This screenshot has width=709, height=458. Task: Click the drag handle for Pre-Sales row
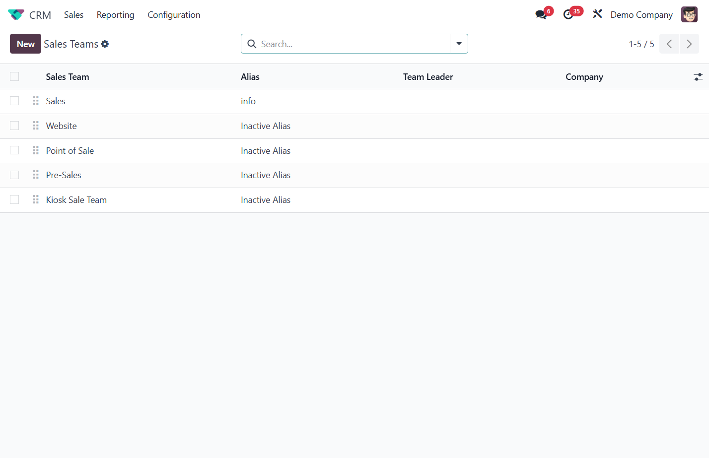click(36, 175)
